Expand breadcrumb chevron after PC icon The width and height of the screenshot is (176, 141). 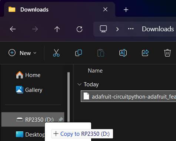click(117, 29)
